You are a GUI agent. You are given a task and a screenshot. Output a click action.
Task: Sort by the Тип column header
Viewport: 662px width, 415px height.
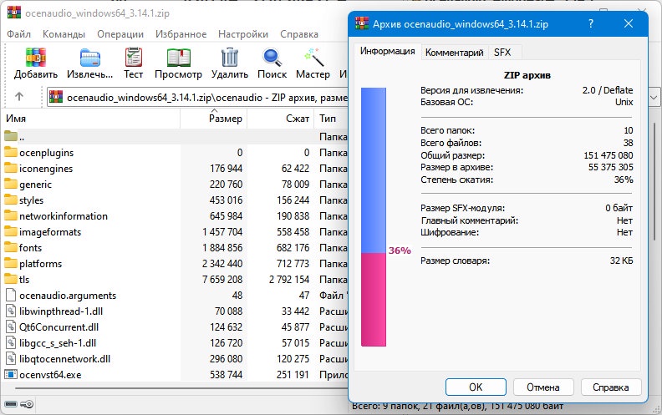(x=331, y=119)
